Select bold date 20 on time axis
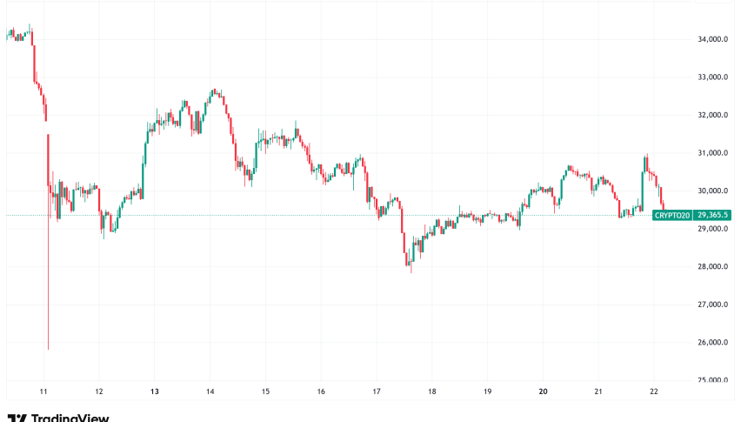Image resolution: width=741 pixels, height=422 pixels. click(544, 392)
